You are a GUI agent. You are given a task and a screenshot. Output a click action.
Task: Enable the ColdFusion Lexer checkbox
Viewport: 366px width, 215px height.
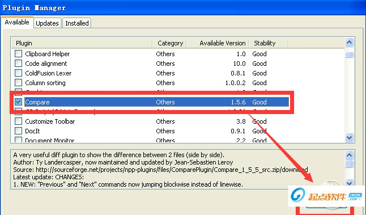pos(19,73)
